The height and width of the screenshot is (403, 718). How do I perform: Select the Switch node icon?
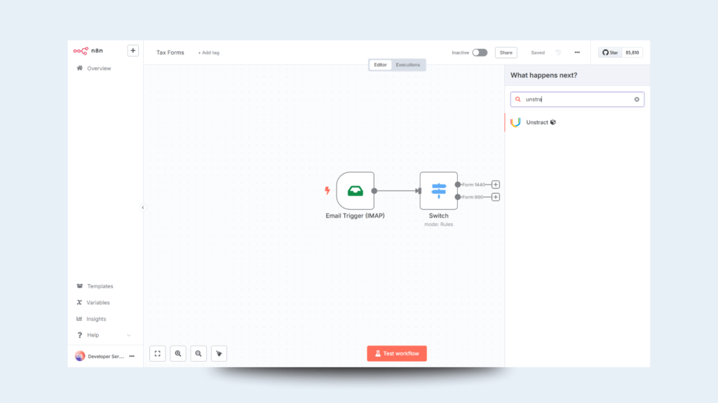(x=438, y=190)
